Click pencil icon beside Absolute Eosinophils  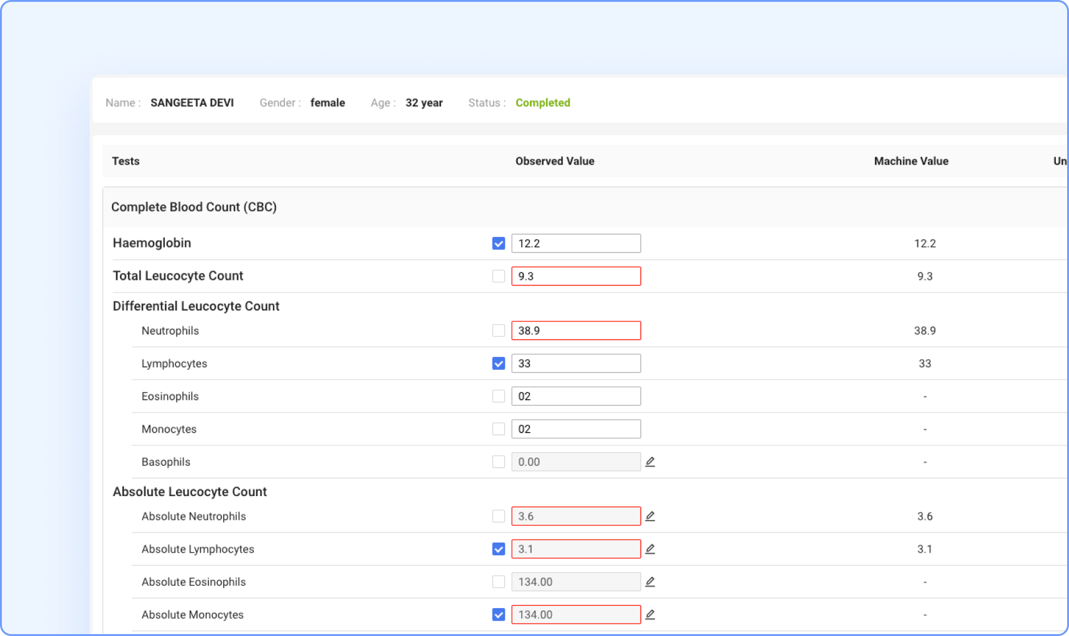tap(650, 582)
